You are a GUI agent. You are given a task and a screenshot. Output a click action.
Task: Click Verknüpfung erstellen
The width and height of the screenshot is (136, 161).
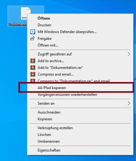pyautogui.click(x=55, y=128)
